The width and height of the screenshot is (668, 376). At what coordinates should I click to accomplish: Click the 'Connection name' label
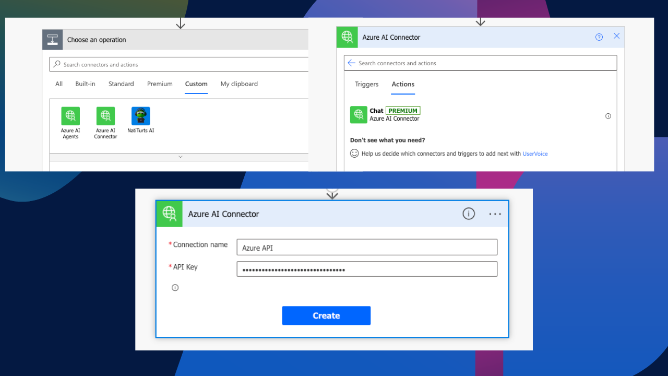200,244
